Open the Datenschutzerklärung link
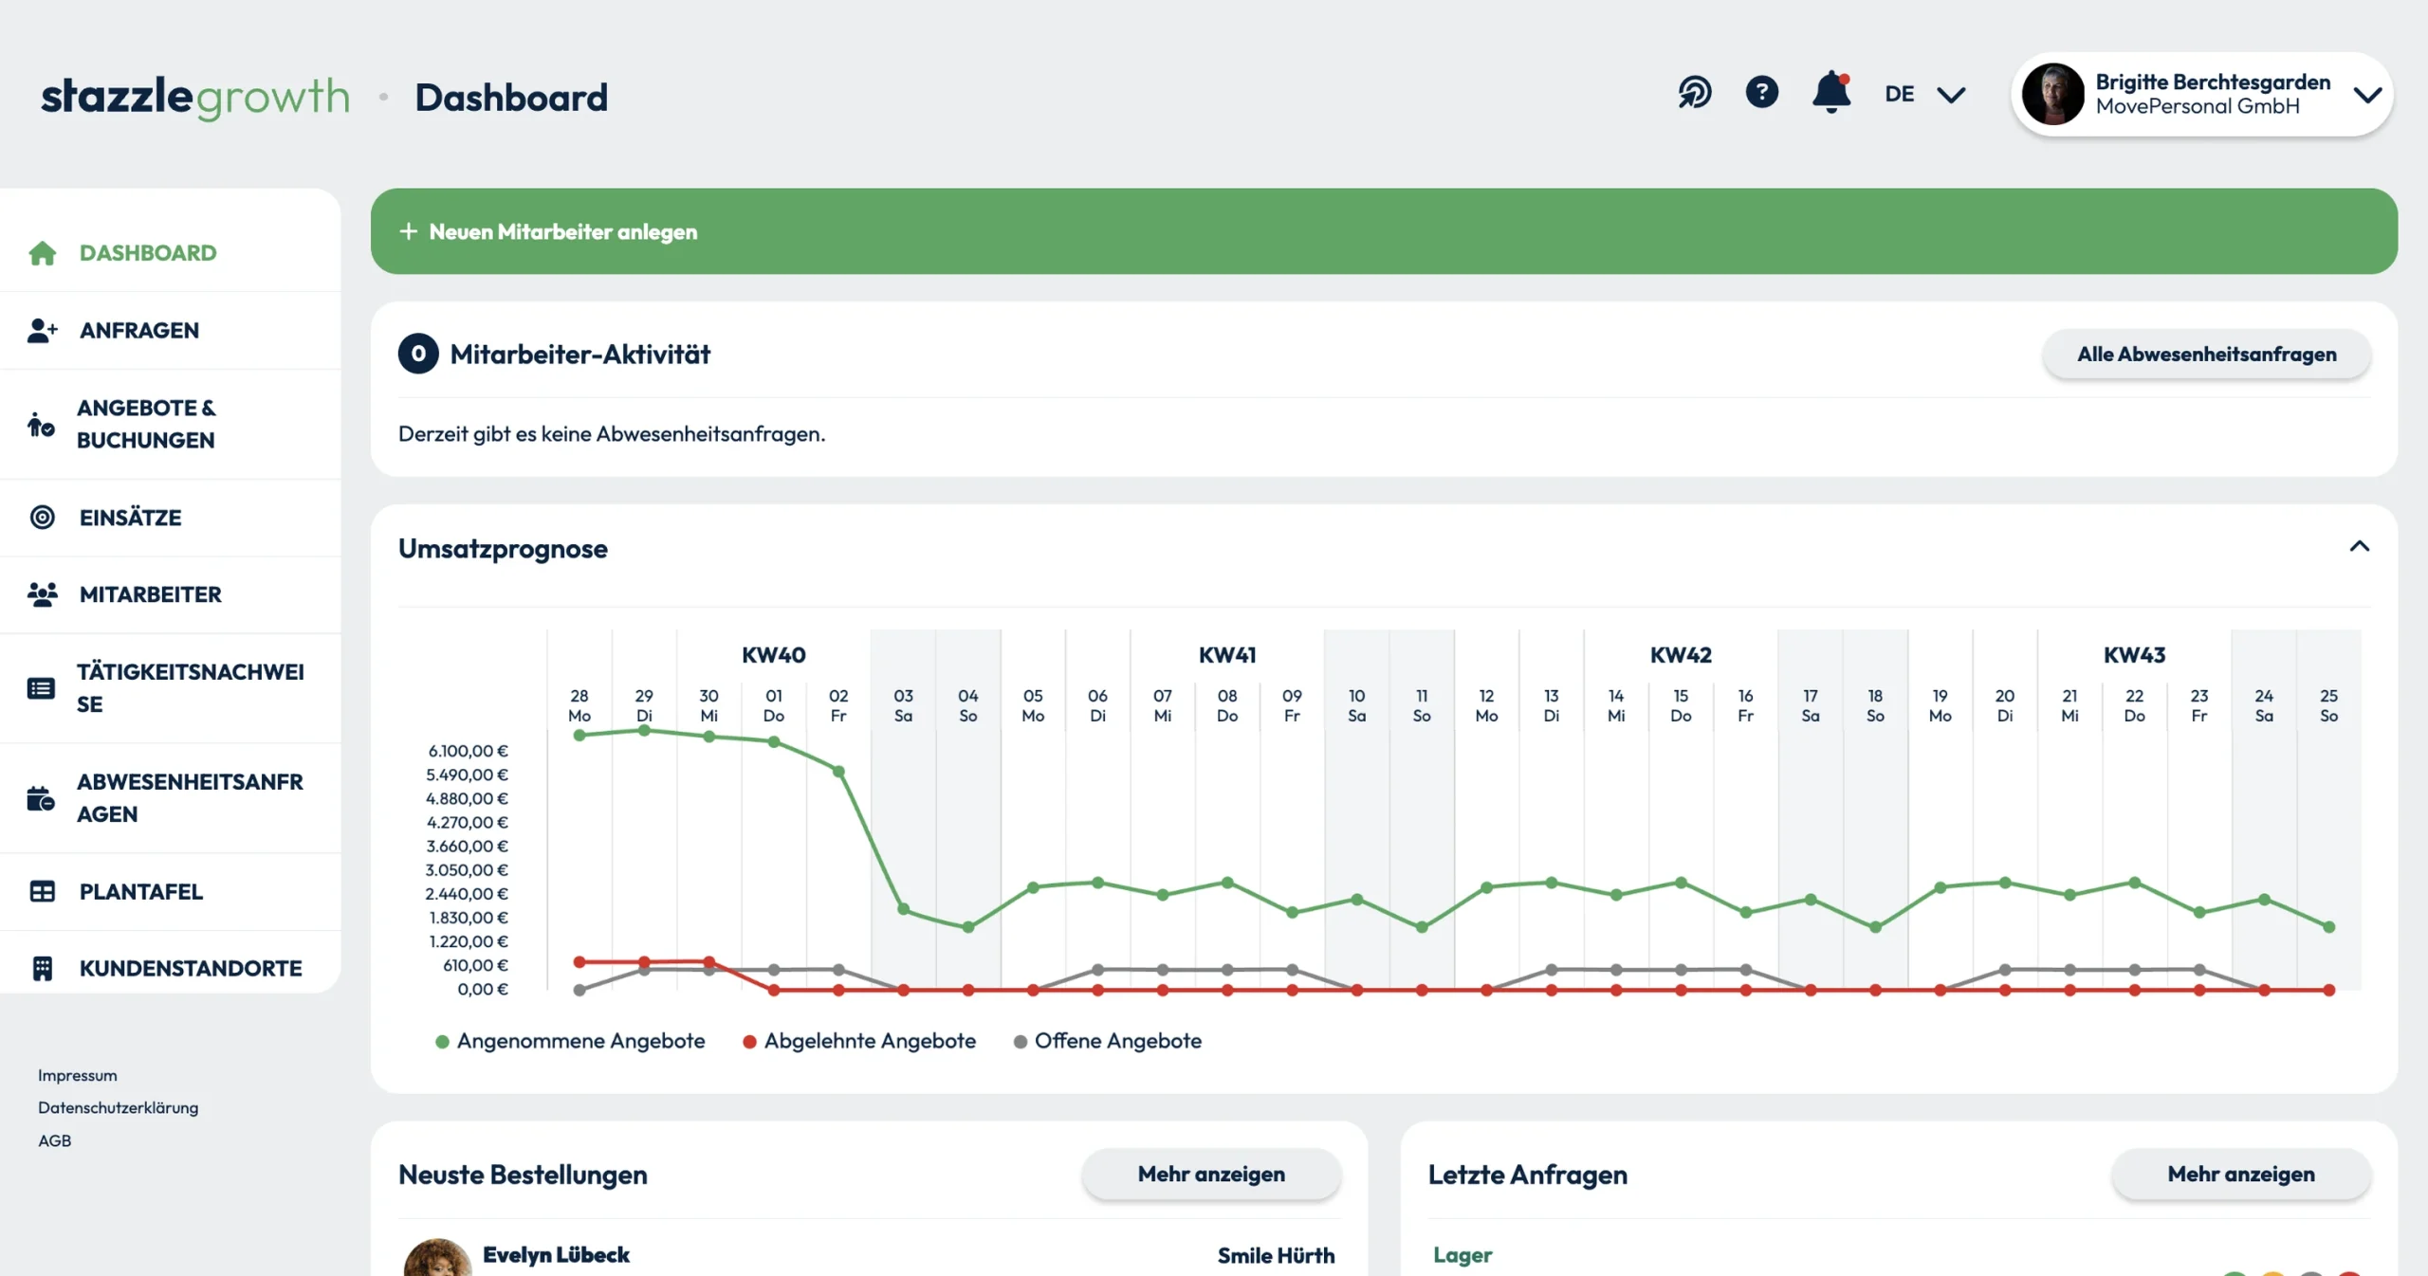The width and height of the screenshot is (2428, 1276). point(119,1107)
